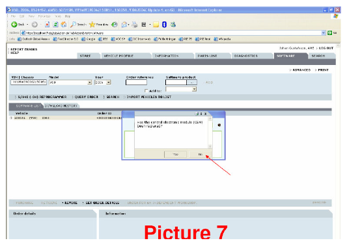
Task: Click the Software product input field
Action: click(176, 83)
